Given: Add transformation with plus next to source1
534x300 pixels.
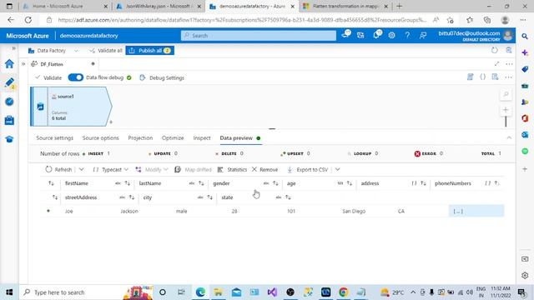Looking at the screenshot, I should click(111, 122).
